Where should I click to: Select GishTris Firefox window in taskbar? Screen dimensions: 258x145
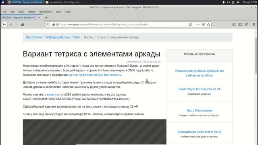pyautogui.click(x=26, y=2)
